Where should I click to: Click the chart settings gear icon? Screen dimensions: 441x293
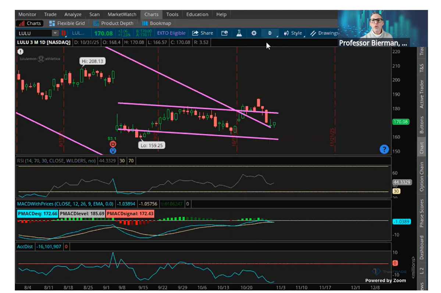(254, 33)
